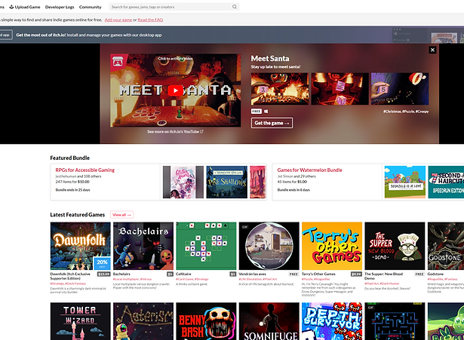
Task: Open the Second Haircut Speedrun Edition cover
Action: tap(446, 182)
